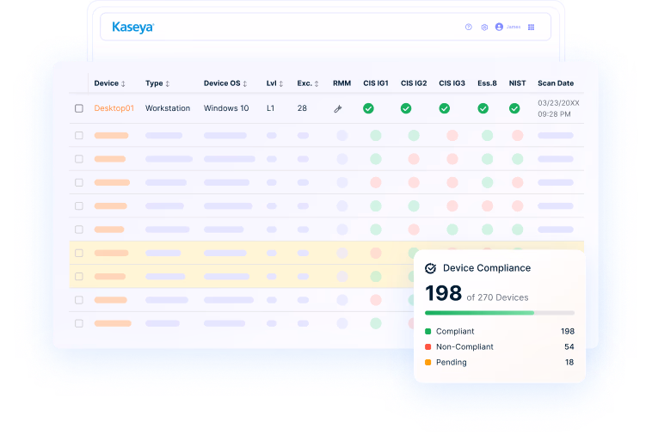Viewport: 652px width, 447px height.
Task: Click the orange Pending legend swatch
Action: click(x=427, y=362)
